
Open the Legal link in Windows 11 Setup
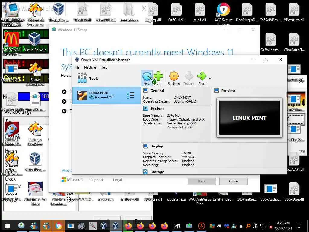pos(117,180)
